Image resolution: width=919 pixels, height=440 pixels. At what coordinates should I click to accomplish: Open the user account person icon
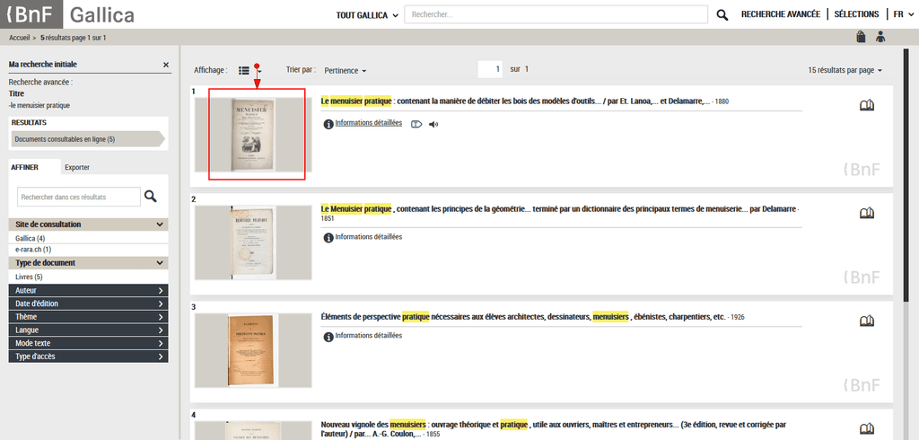click(x=880, y=37)
